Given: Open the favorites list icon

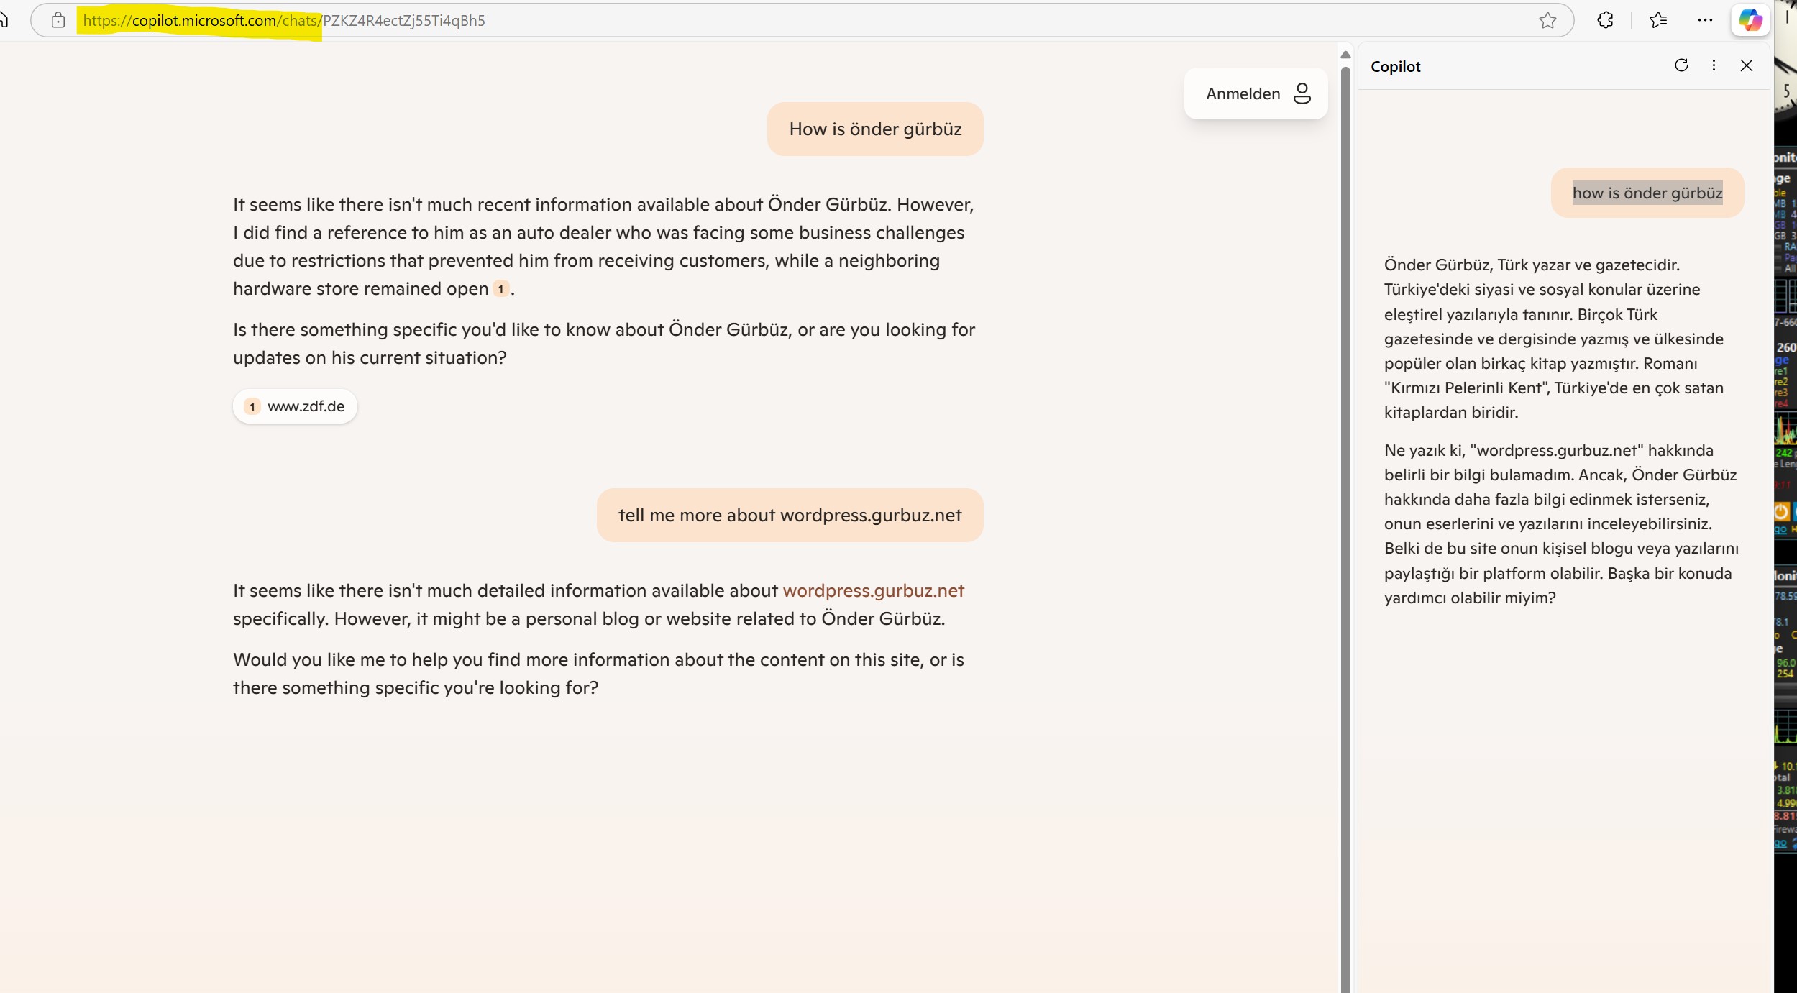Looking at the screenshot, I should pos(1658,20).
